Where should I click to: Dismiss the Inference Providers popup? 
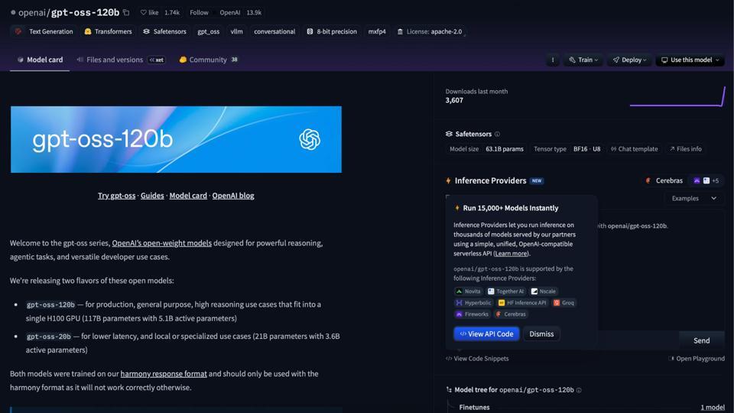point(541,334)
